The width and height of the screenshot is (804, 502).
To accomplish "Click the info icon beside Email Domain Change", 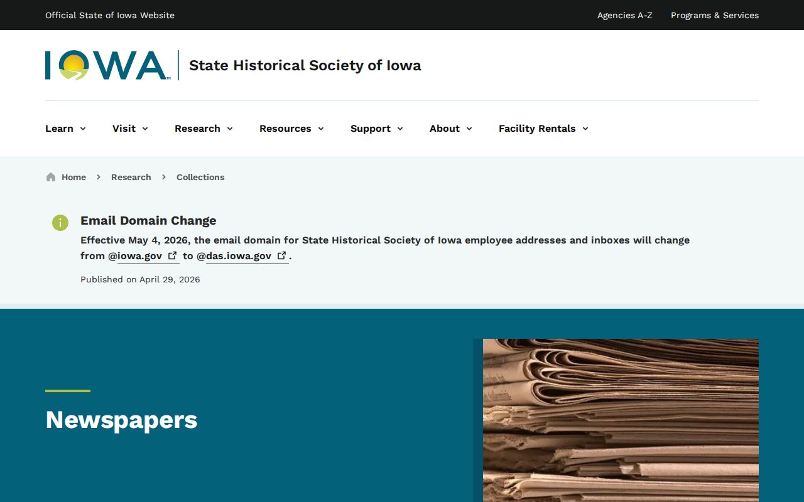I will pos(60,223).
